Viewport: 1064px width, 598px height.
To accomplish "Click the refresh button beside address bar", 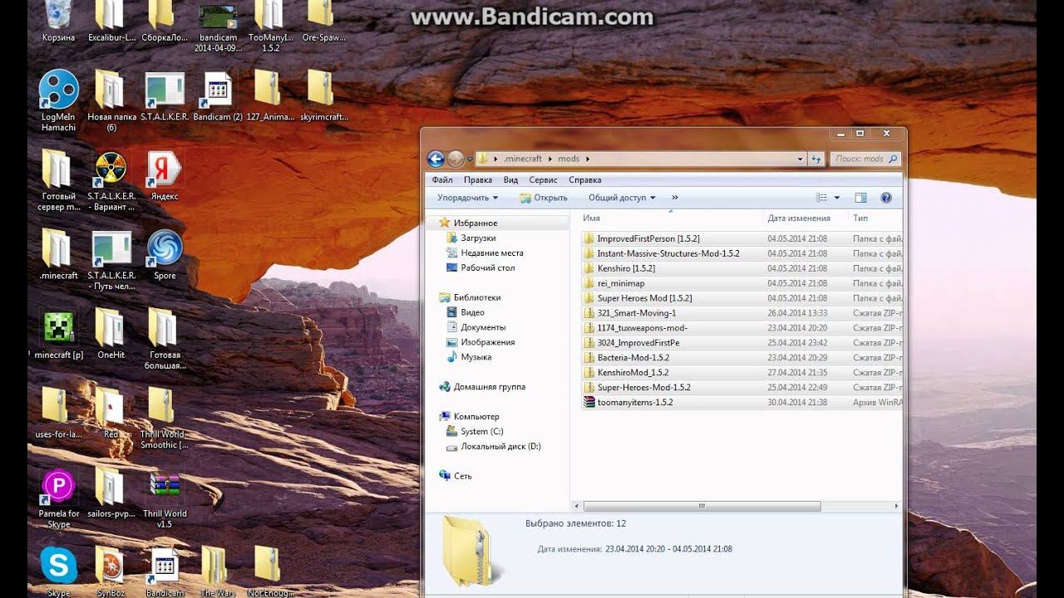I will click(816, 159).
